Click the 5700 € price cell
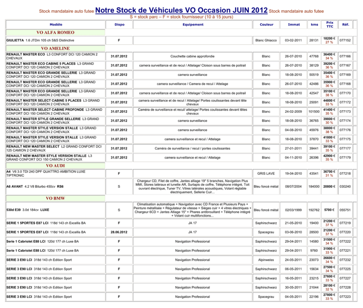This screenshot has height=308, width=363. pos(329,210)
